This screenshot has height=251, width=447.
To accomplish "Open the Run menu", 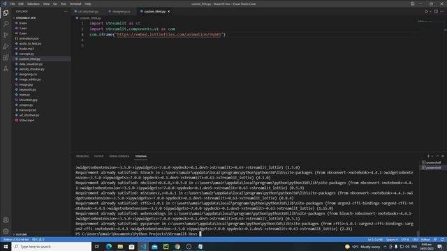I will (64, 4).
